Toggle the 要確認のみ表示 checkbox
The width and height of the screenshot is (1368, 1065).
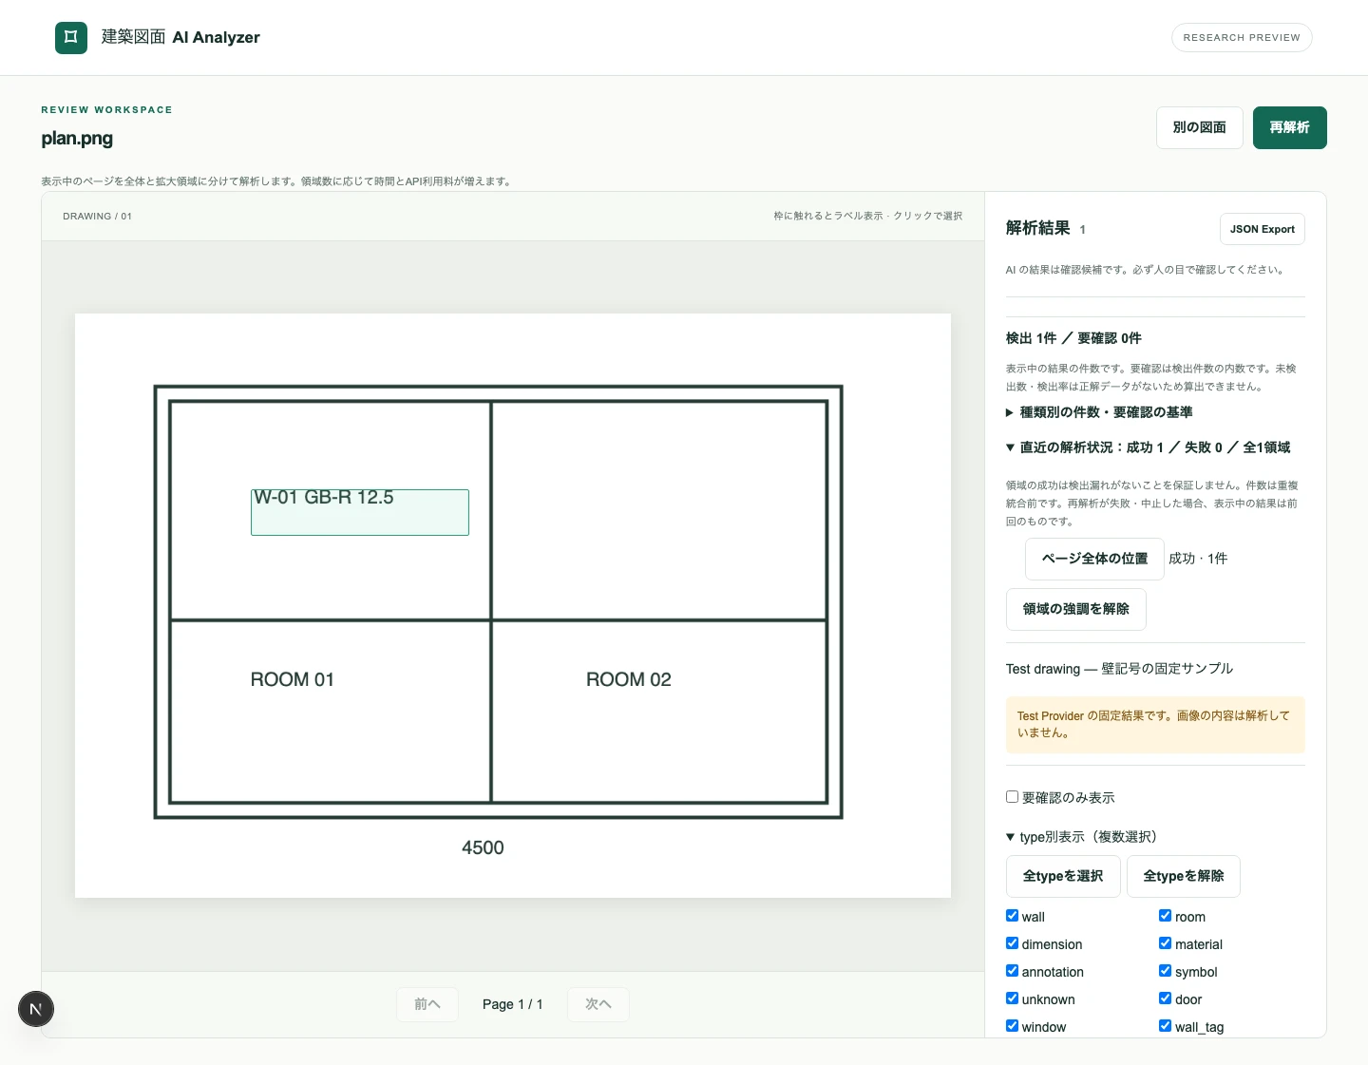coord(1012,797)
